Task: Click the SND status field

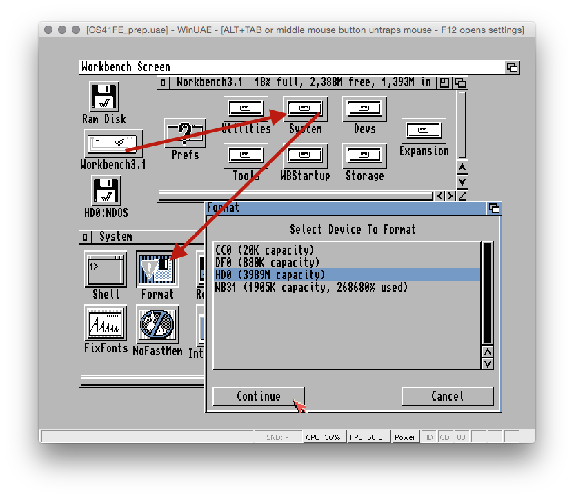Action: point(277,437)
